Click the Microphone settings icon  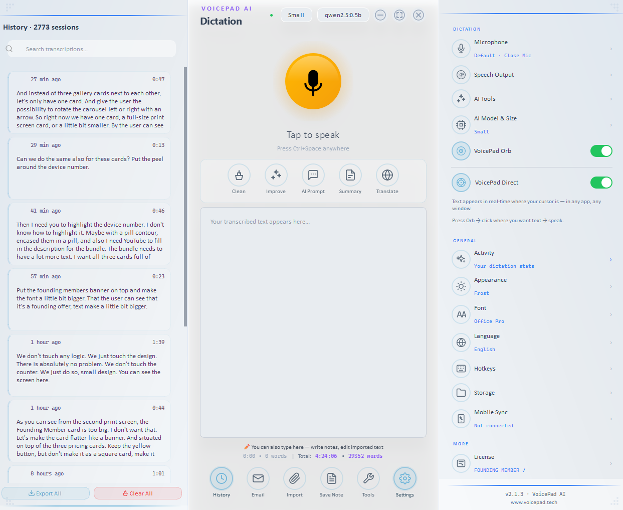click(x=461, y=49)
